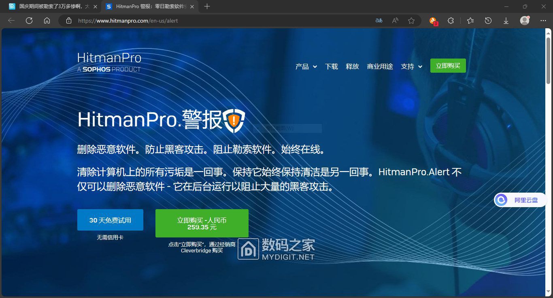Expand the 产品 dropdown menu
Viewport: 553px width, 298px height.
coord(306,67)
